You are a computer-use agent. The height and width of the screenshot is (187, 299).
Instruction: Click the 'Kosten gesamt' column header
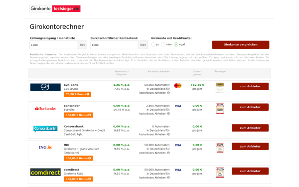click(197, 73)
